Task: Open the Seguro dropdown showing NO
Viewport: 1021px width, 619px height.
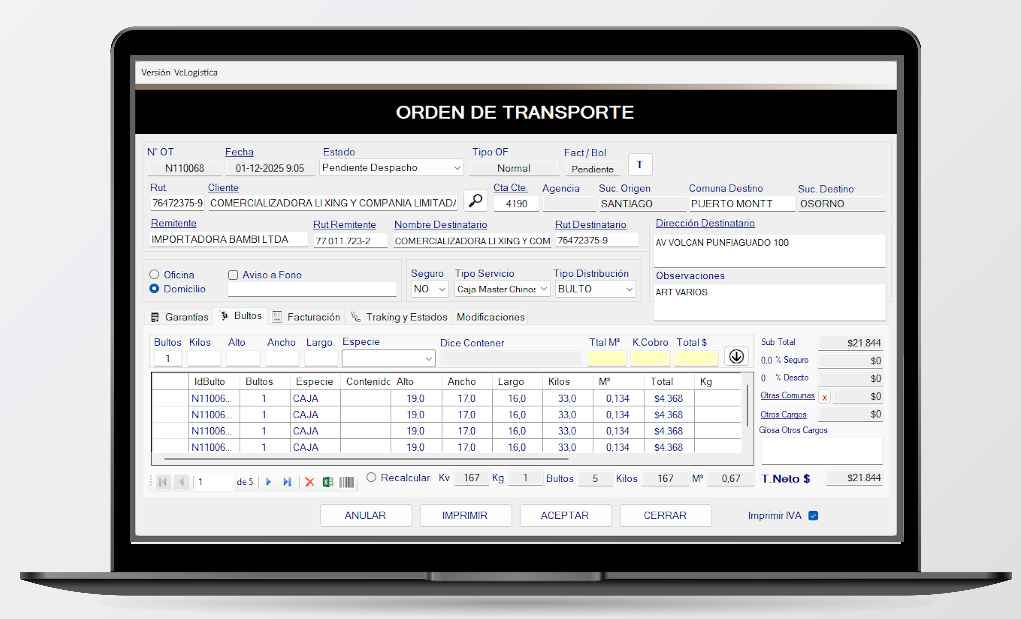Action: pyautogui.click(x=430, y=289)
